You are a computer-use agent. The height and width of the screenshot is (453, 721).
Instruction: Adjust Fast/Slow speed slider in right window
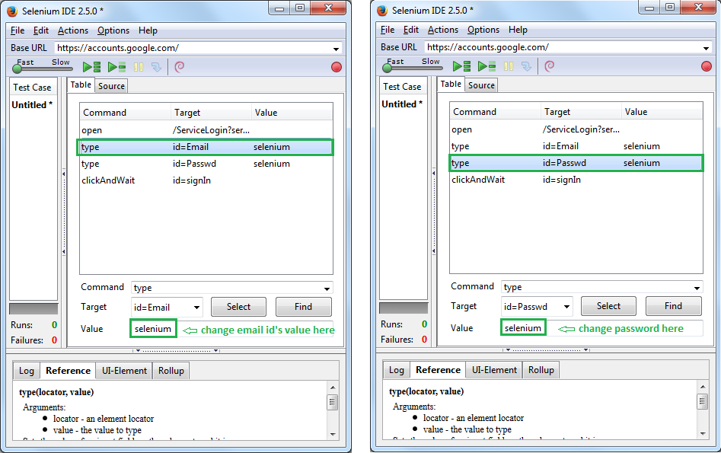tap(413, 68)
